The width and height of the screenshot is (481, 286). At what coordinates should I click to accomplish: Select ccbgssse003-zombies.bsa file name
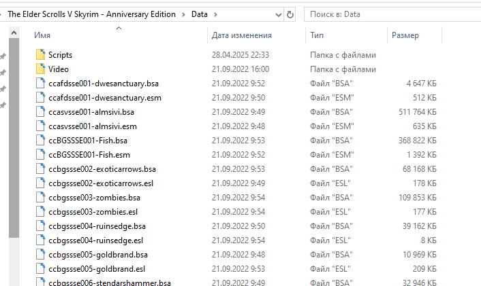point(94,198)
